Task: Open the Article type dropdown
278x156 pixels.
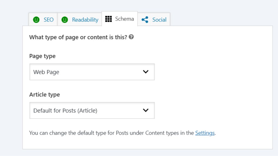Action: coord(92,110)
